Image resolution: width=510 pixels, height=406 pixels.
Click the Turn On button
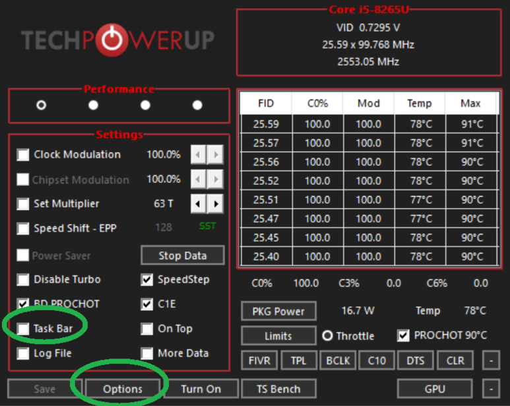point(201,389)
